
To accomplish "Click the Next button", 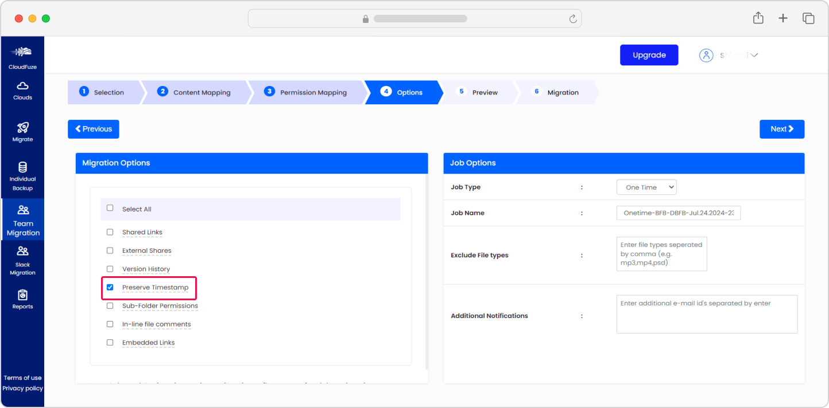I will pos(781,129).
